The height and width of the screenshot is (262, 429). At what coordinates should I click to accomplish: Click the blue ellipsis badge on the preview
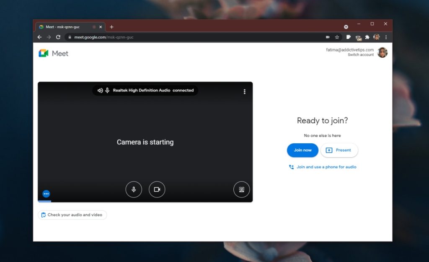point(46,193)
